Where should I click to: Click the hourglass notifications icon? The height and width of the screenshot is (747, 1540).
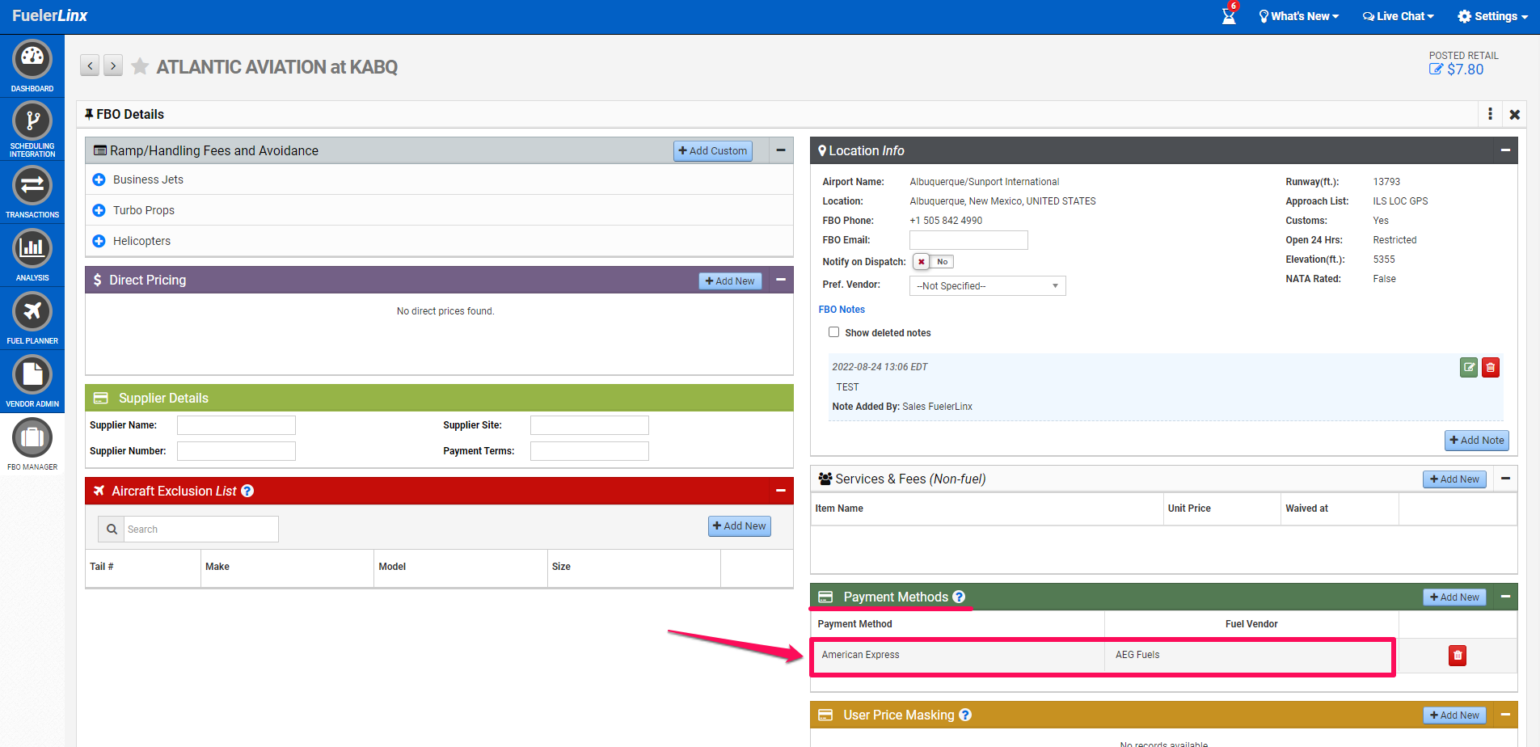(1229, 15)
